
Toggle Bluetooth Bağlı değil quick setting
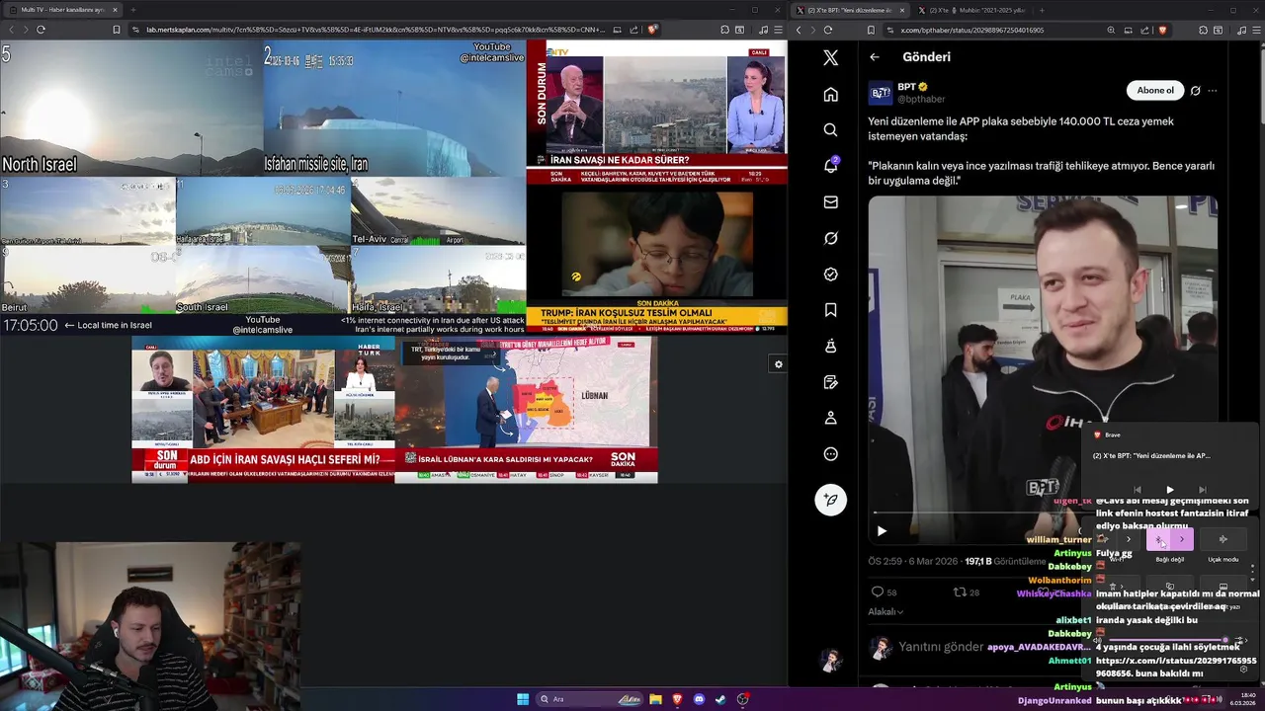click(1159, 539)
